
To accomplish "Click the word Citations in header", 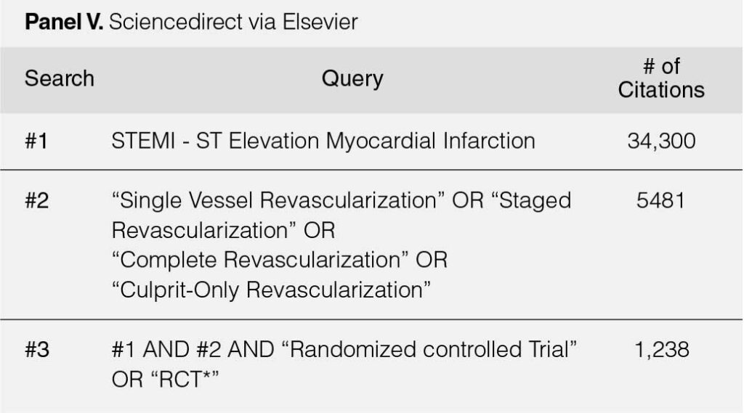I will click(x=661, y=89).
